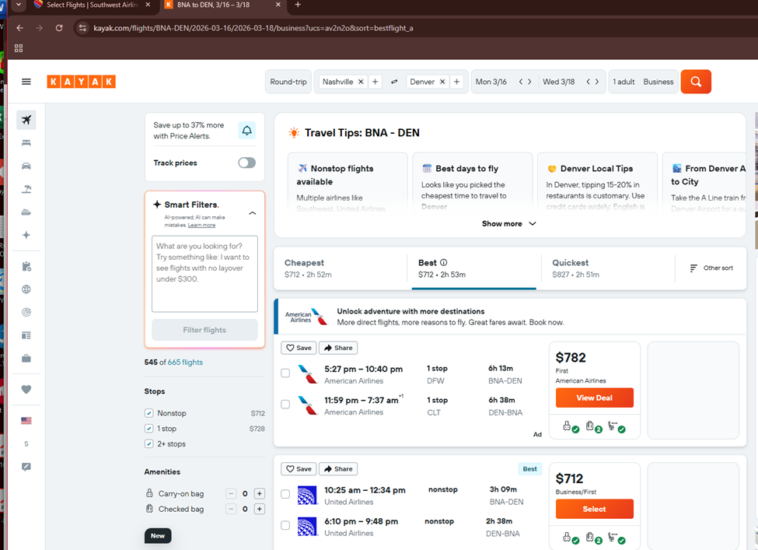Open feedback speech bubble icon
The image size is (758, 550).
coord(26,467)
